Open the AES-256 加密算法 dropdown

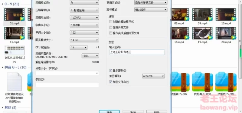tap(153, 76)
